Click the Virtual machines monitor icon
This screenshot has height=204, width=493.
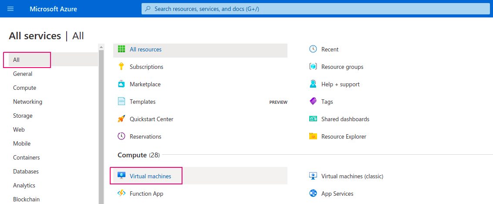[x=122, y=176]
